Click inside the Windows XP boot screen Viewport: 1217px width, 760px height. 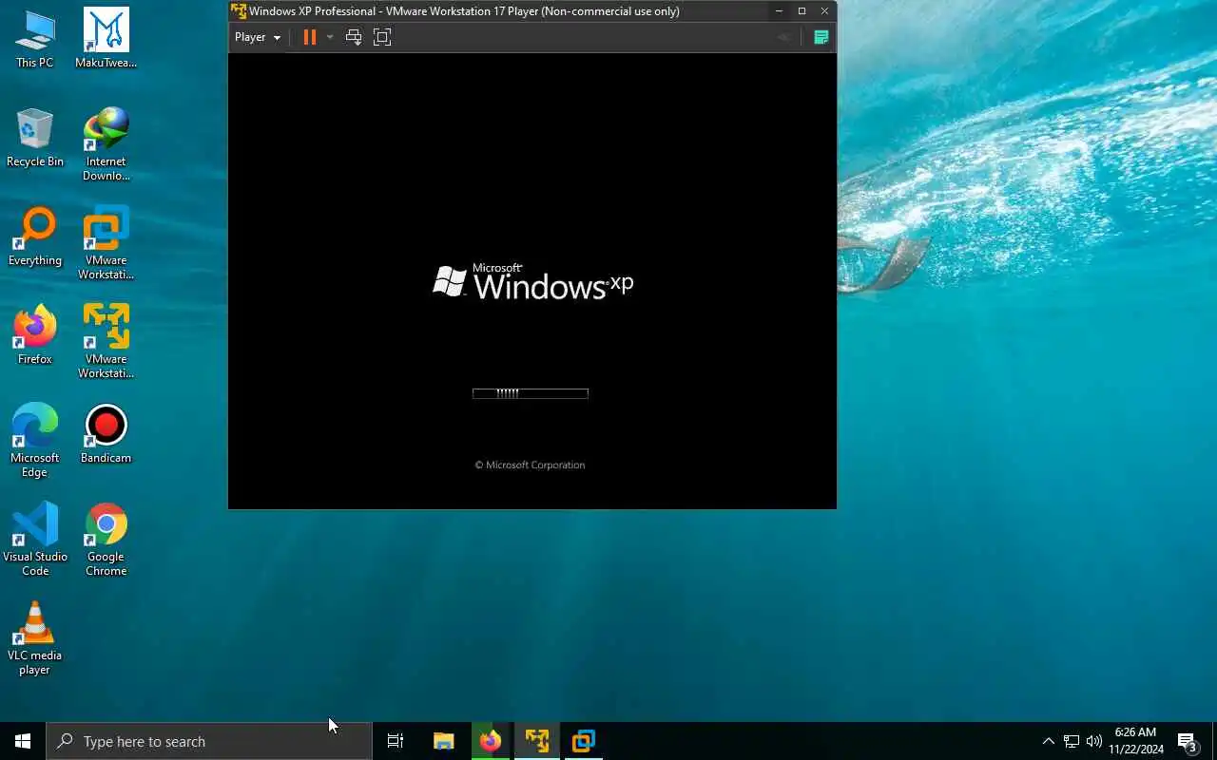click(532, 281)
